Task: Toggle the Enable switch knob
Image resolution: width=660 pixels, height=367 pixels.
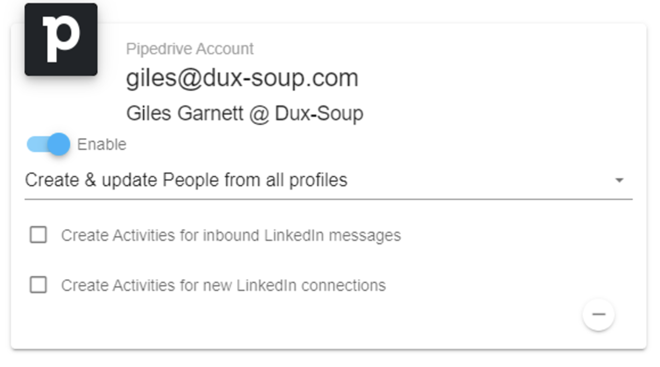Action: point(59,144)
